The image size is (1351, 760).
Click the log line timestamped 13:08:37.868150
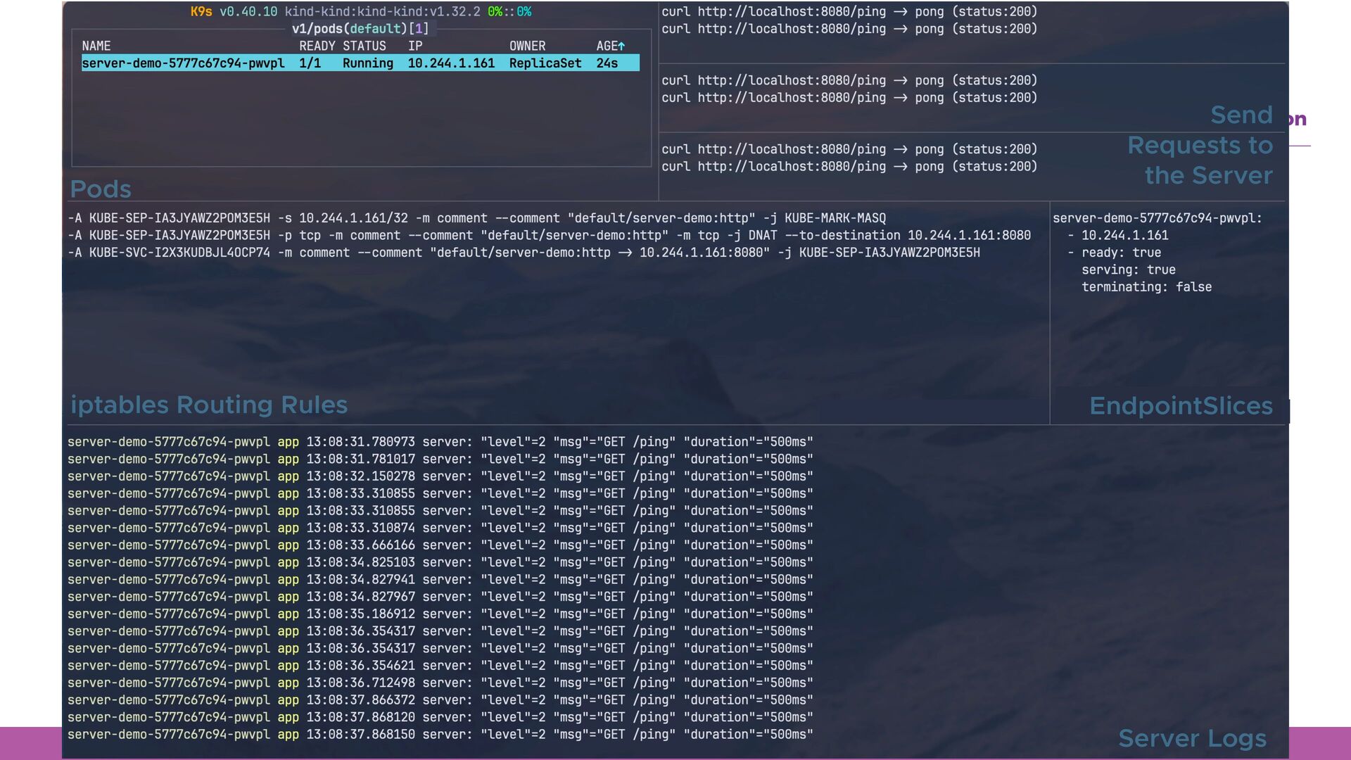[x=440, y=734]
